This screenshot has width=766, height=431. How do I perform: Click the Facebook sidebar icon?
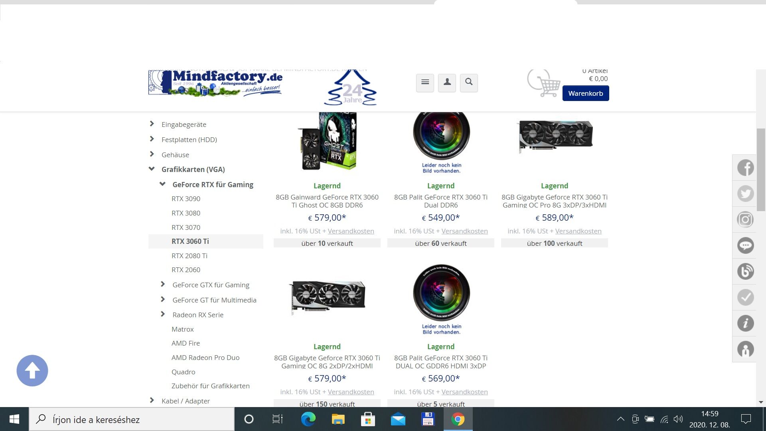(x=745, y=168)
